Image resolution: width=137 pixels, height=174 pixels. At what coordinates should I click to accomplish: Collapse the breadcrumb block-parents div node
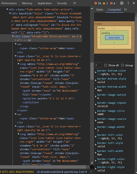point(13,36)
